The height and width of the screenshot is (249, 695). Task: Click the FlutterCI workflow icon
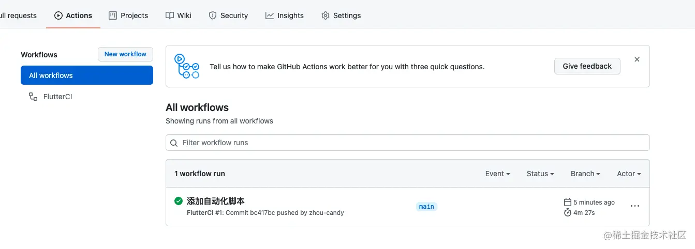33,97
